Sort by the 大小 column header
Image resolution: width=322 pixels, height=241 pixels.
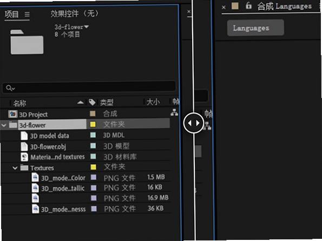click(x=153, y=102)
